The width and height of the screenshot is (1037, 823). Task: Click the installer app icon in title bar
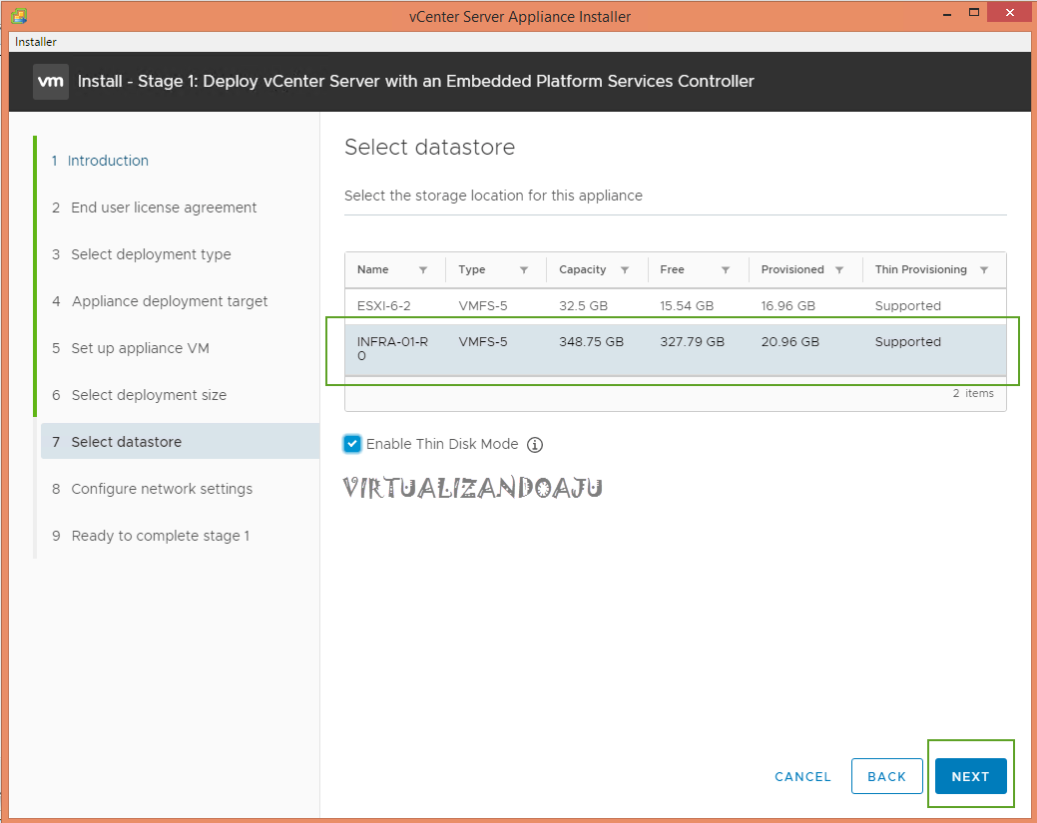(x=19, y=17)
